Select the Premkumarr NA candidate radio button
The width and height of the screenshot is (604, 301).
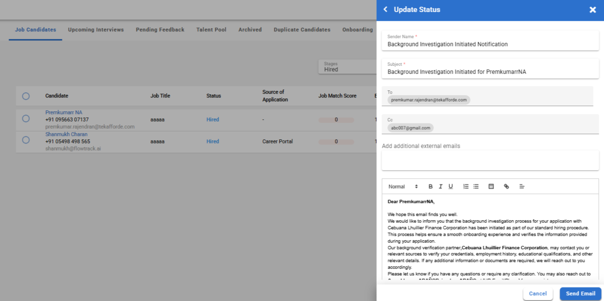[26, 118]
